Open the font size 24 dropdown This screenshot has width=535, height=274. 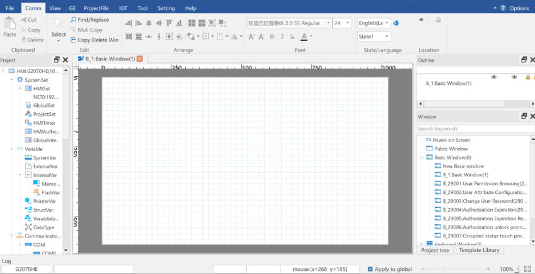tap(348, 23)
